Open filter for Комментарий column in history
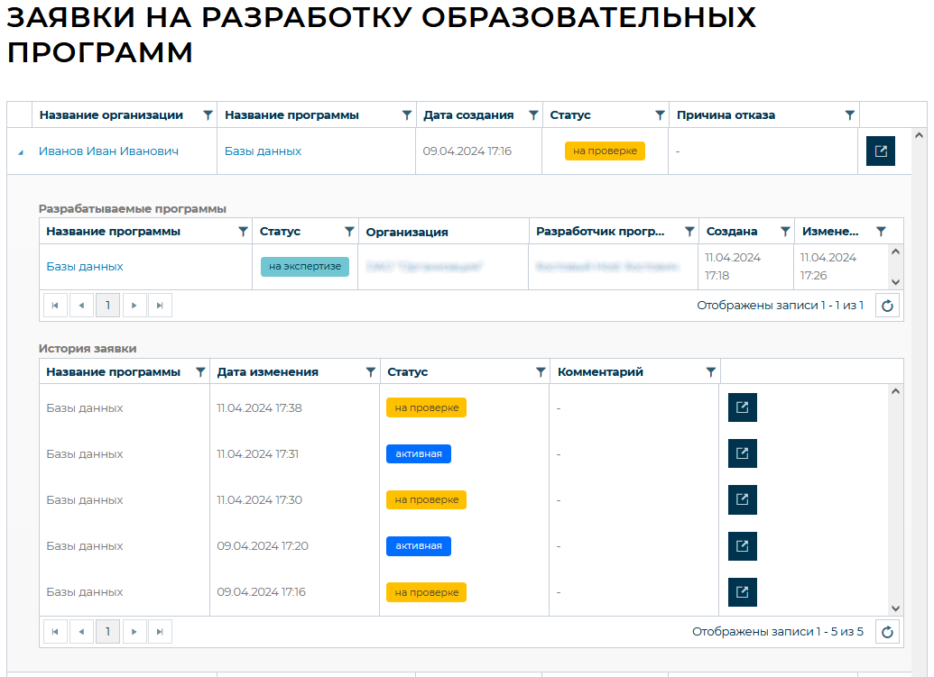This screenshot has width=934, height=677. [x=710, y=372]
